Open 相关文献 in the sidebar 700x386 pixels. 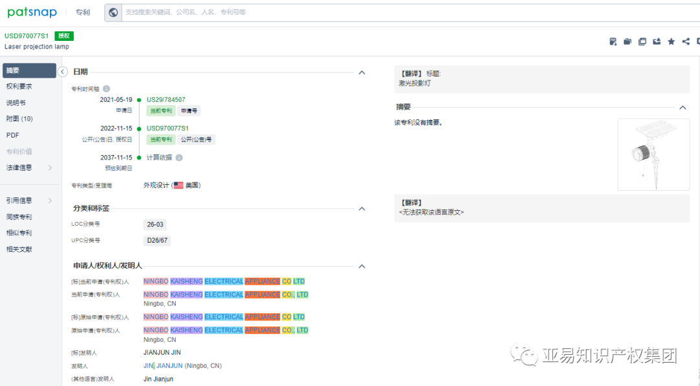19,249
